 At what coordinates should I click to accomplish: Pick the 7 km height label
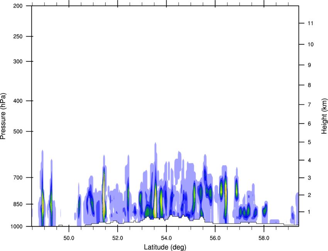click(309, 105)
